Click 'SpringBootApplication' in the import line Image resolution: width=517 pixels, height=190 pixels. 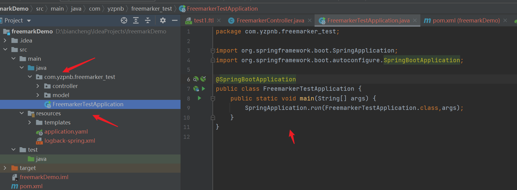coord(422,60)
